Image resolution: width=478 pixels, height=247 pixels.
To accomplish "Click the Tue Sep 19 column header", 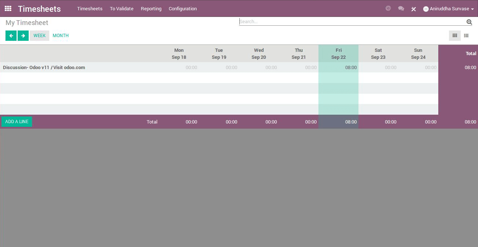I will (219, 54).
